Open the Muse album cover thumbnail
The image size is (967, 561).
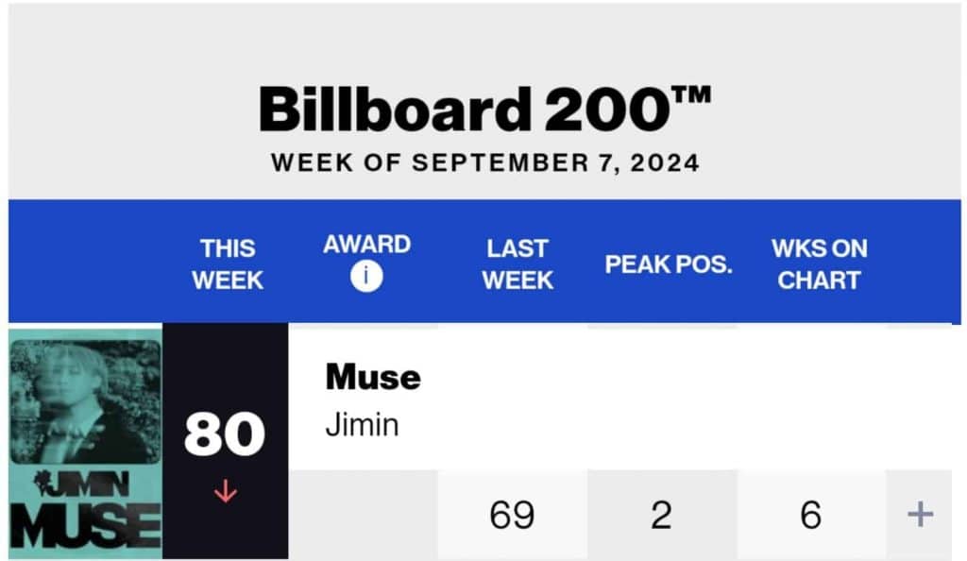85,442
